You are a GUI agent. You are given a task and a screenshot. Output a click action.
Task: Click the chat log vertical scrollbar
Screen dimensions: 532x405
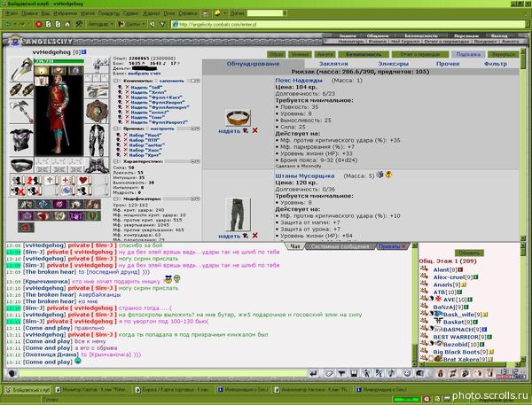coord(414,305)
